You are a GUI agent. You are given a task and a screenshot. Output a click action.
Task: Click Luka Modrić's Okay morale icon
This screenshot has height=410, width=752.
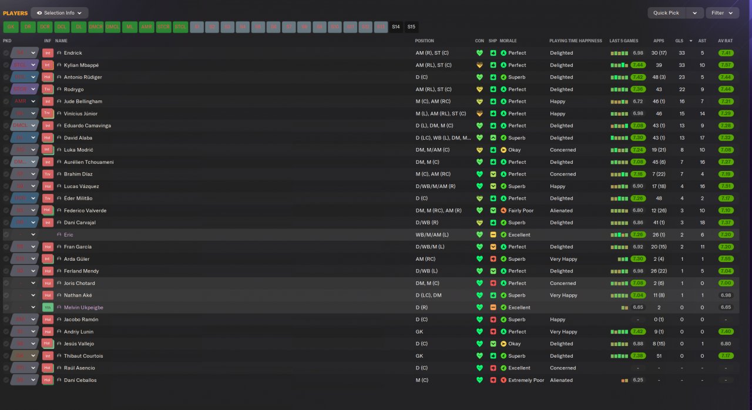click(x=503, y=150)
